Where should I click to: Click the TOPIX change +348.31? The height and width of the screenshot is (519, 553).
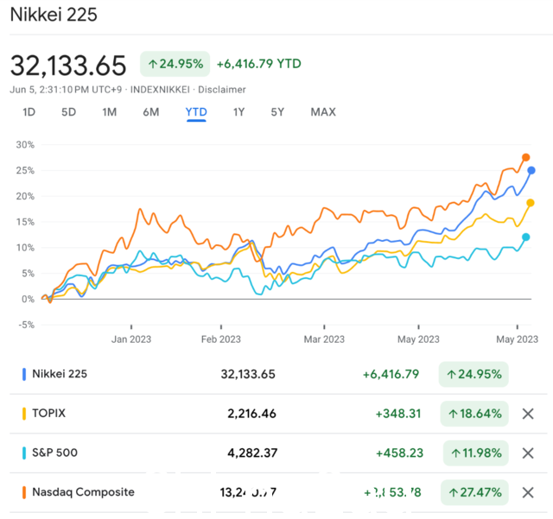click(398, 414)
